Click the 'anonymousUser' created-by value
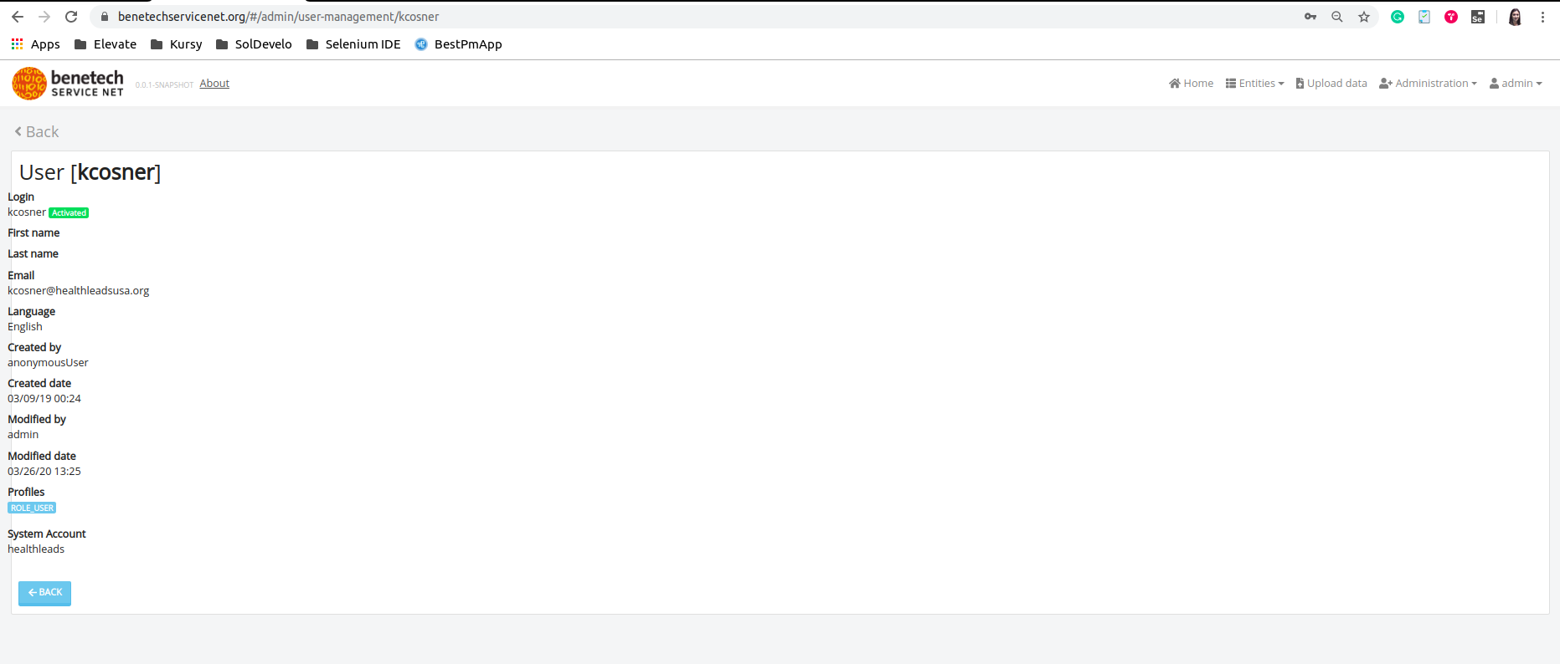1560x664 pixels. [48, 363]
